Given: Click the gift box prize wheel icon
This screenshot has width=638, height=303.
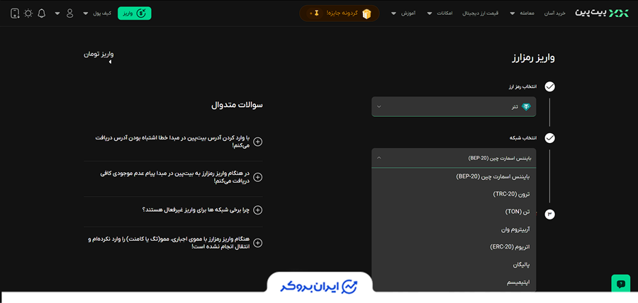Looking at the screenshot, I should pos(366,13).
